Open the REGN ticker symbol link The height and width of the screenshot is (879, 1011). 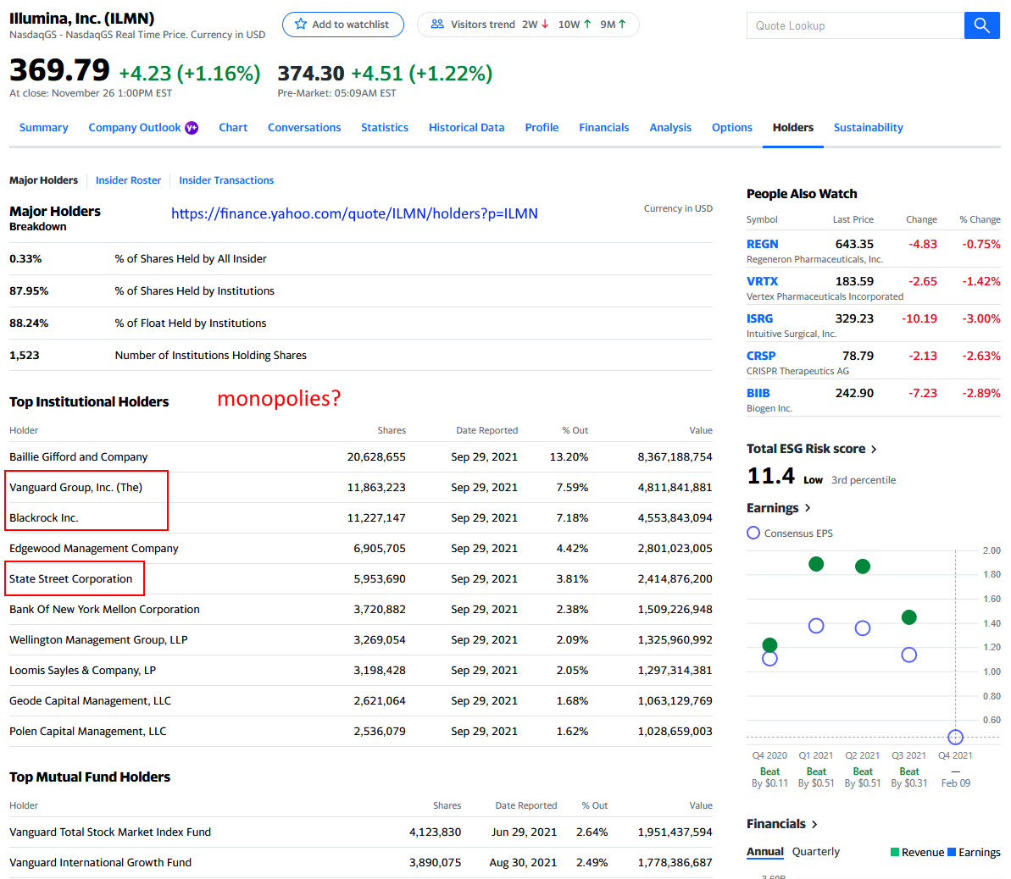pos(762,244)
